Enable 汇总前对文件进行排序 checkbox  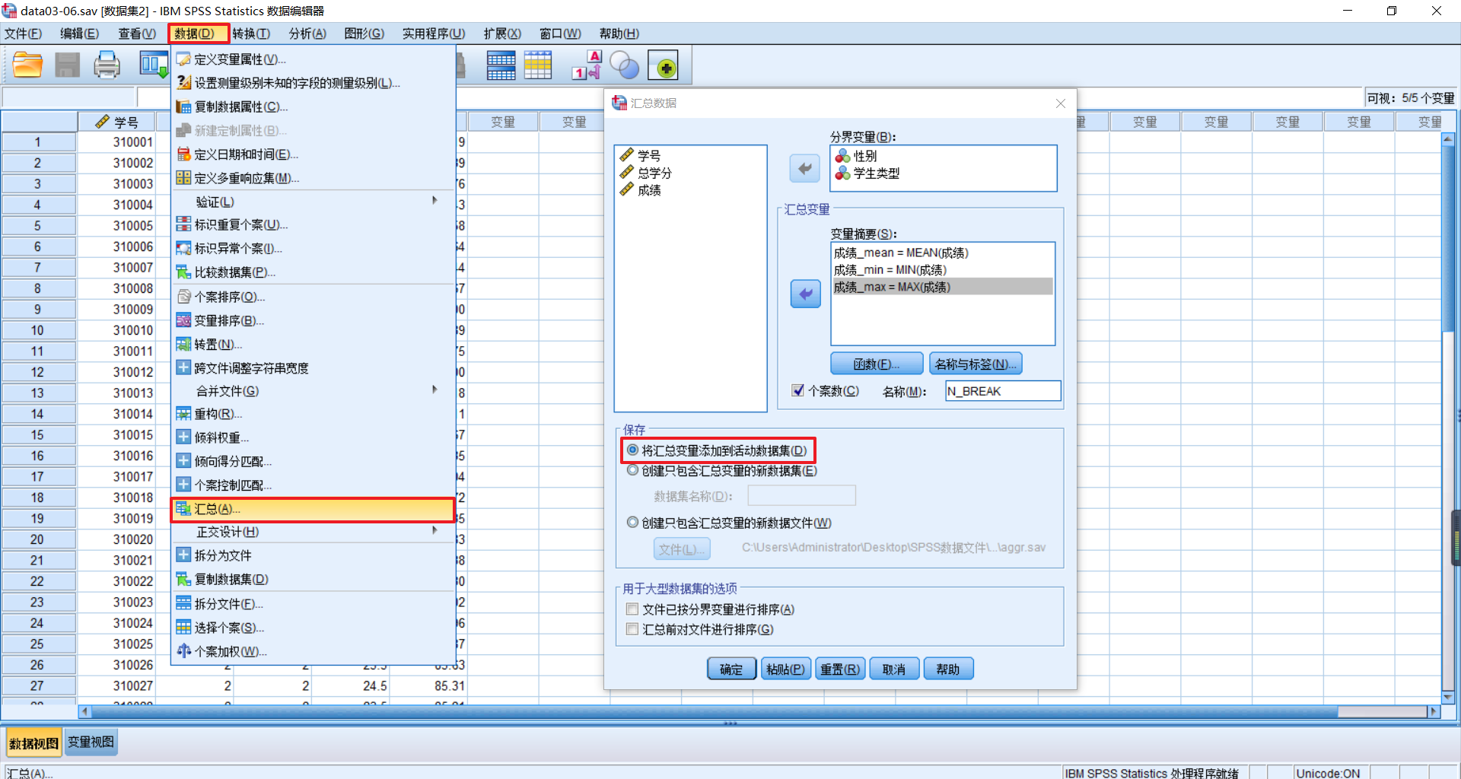632,629
